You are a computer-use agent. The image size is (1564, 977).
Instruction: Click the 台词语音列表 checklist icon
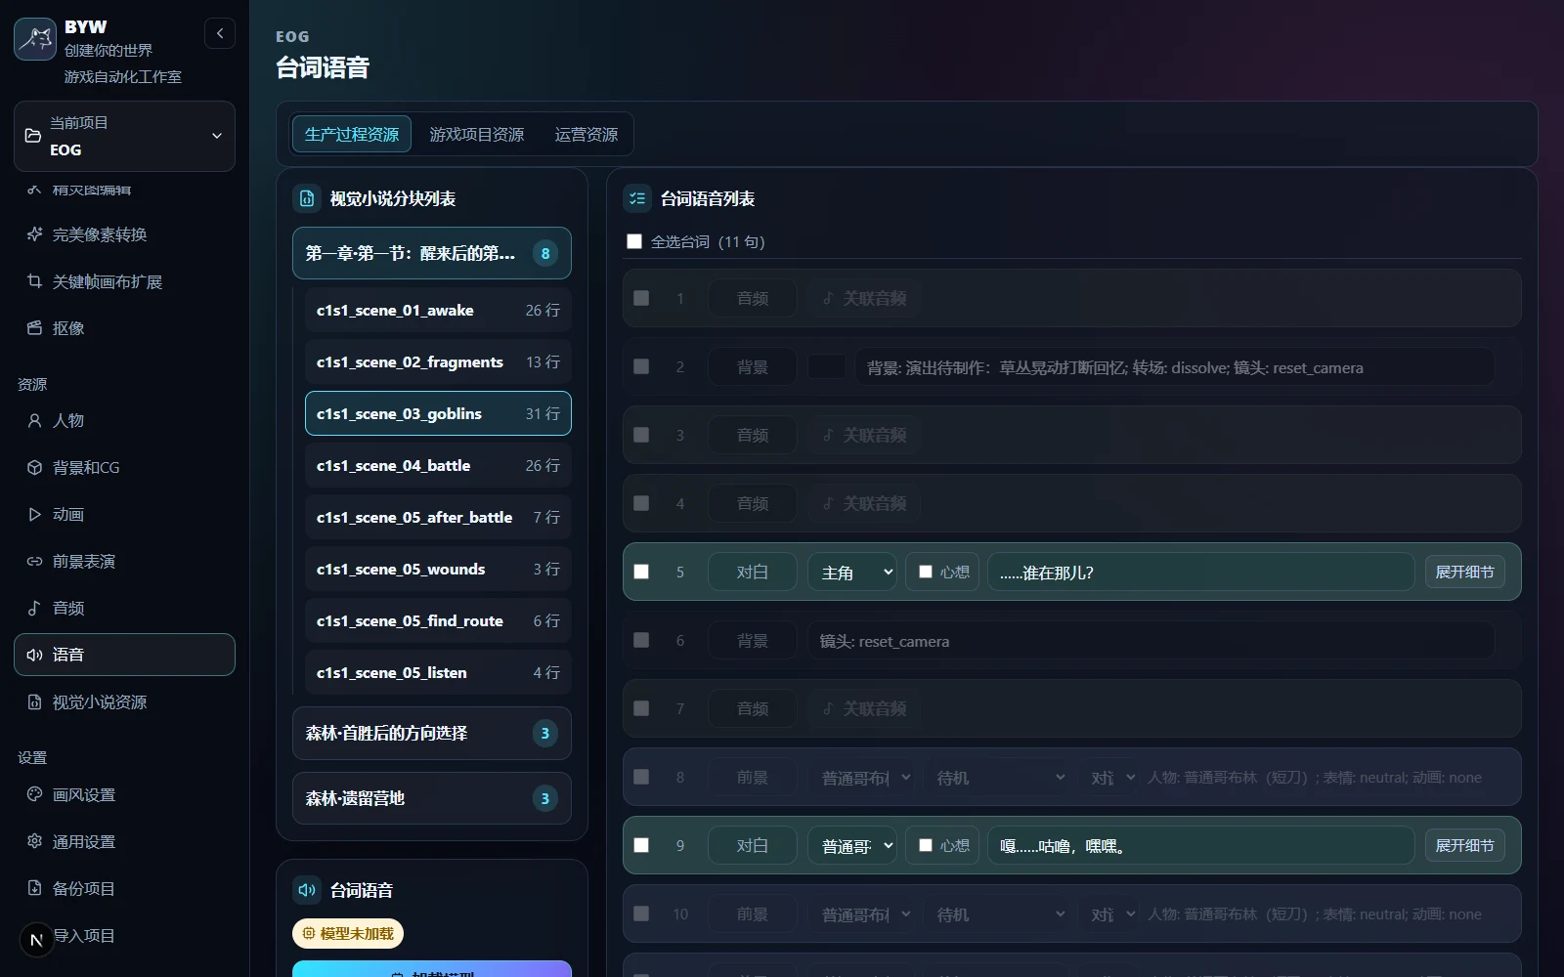[637, 198]
